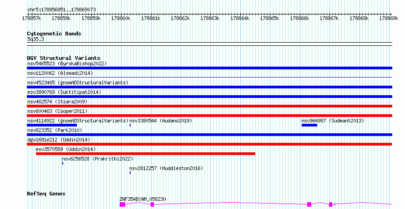Open dgv1681e212 (Uddin2014) variant label
Image resolution: width=405 pixels, height=209 pixels.
pyautogui.click(x=59, y=140)
